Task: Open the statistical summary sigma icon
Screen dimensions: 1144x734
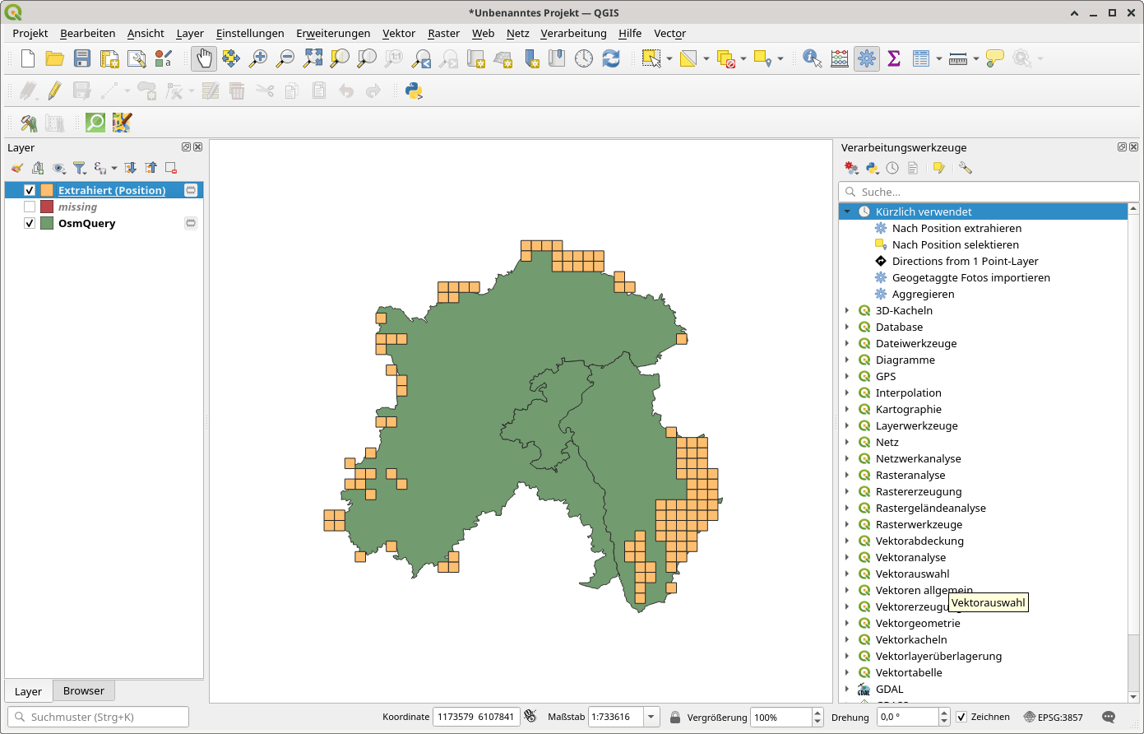Action: click(x=894, y=58)
